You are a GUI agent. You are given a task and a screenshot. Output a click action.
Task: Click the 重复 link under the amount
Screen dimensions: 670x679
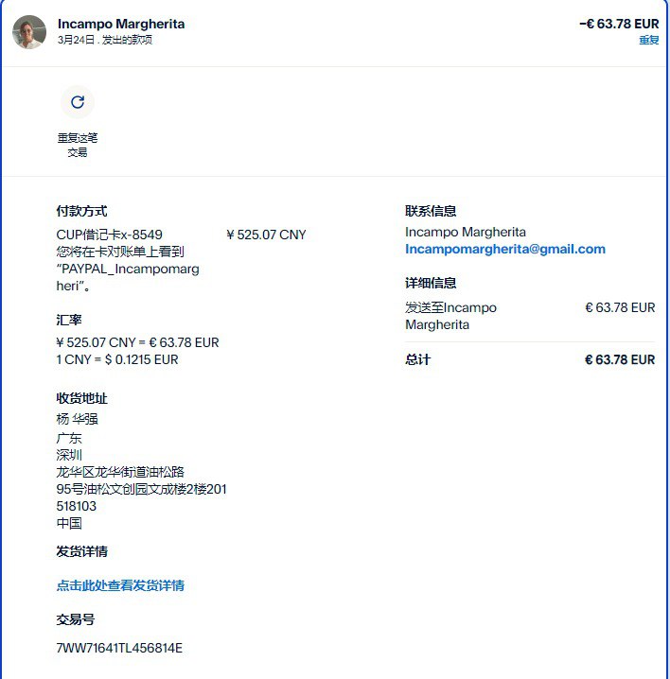649,40
